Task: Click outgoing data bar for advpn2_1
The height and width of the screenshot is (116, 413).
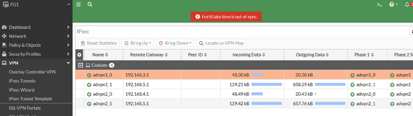Action: pos(330,103)
